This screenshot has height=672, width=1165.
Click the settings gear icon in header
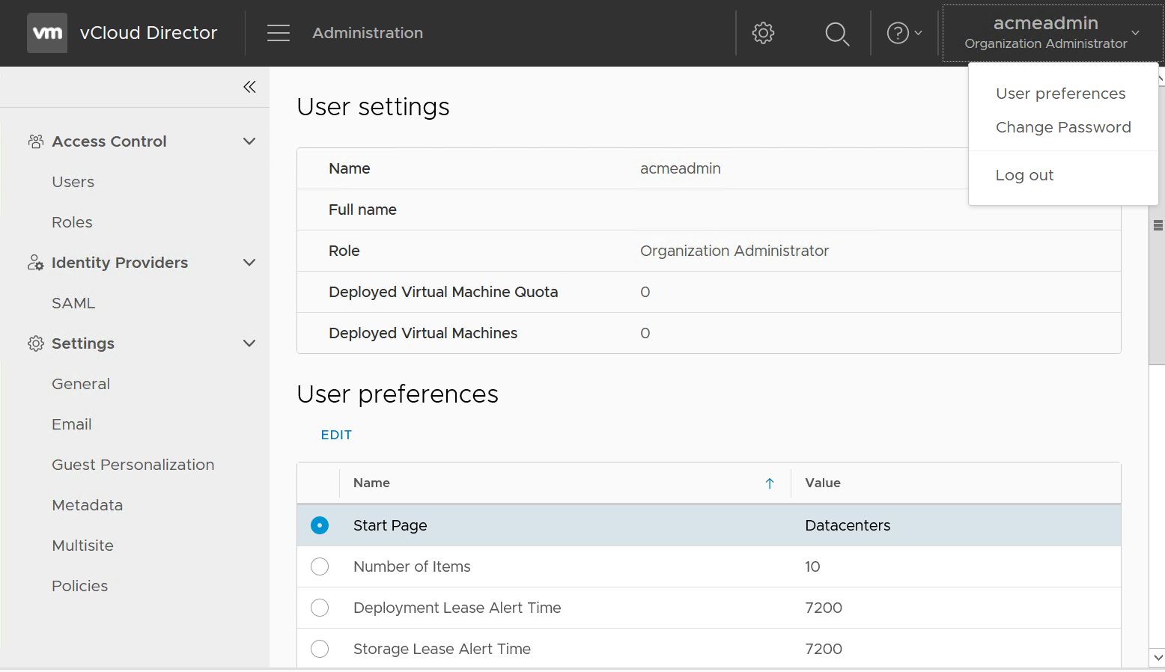tap(763, 33)
